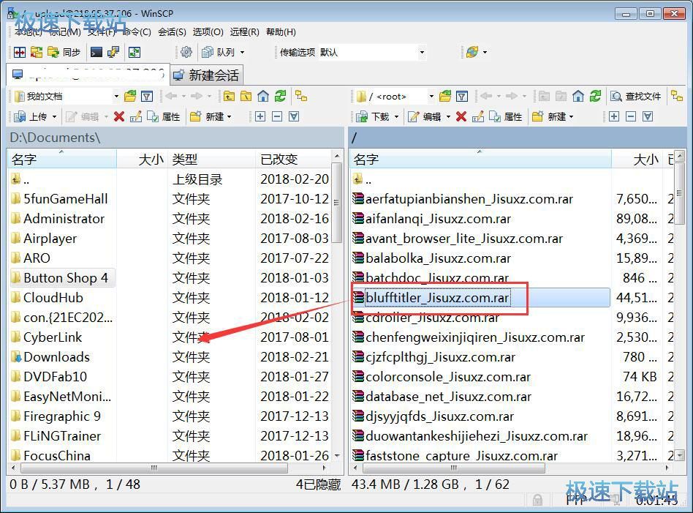Go to home directory in local panel
Viewport: 693px width, 513px height.
[x=264, y=96]
